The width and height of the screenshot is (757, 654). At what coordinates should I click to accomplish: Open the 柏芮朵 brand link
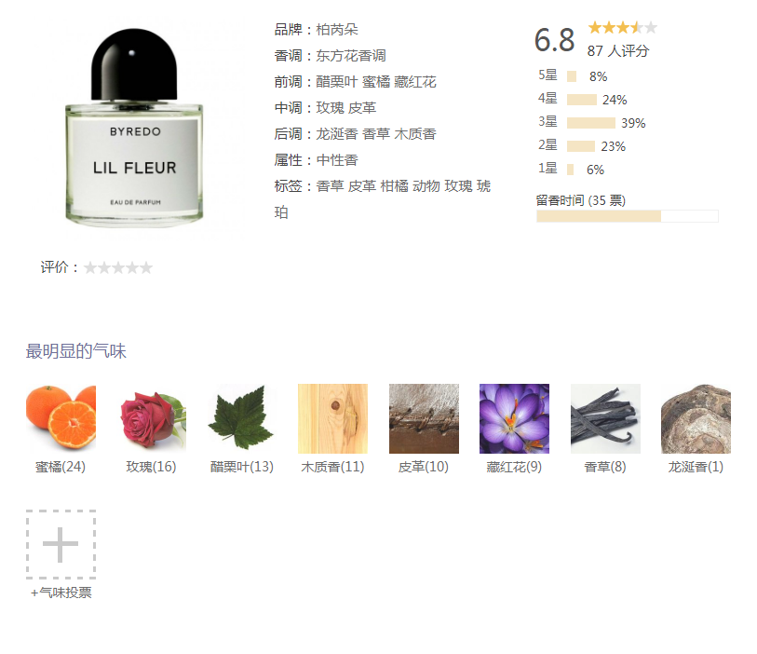point(337,30)
